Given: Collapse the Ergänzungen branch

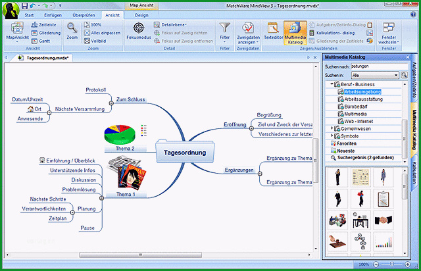Looking at the screenshot, I should coord(260,174).
